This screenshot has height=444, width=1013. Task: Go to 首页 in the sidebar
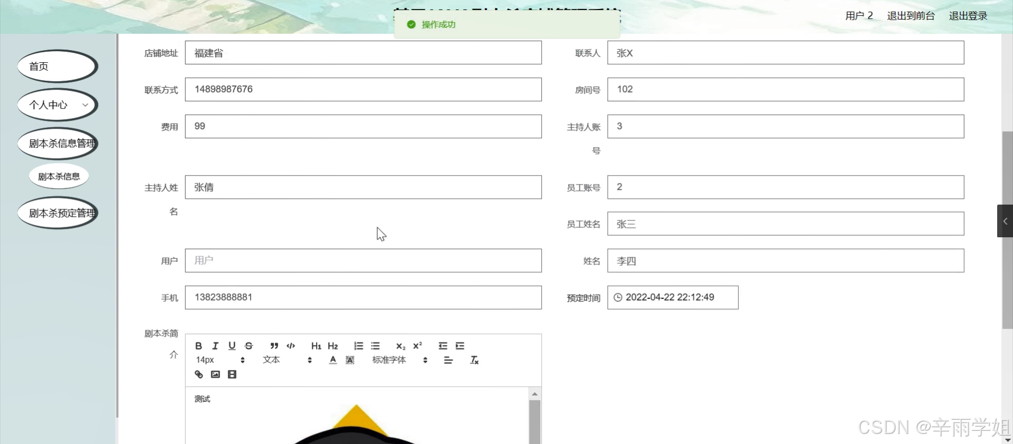pyautogui.click(x=58, y=66)
